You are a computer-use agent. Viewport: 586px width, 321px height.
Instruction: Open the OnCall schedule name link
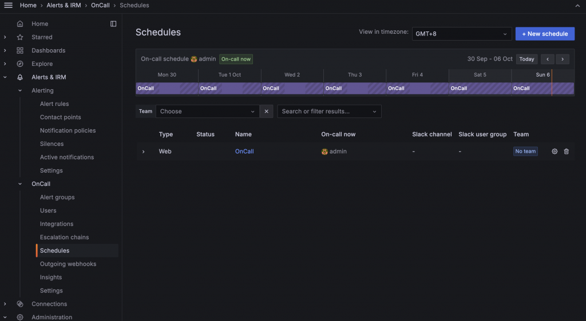[x=244, y=151]
